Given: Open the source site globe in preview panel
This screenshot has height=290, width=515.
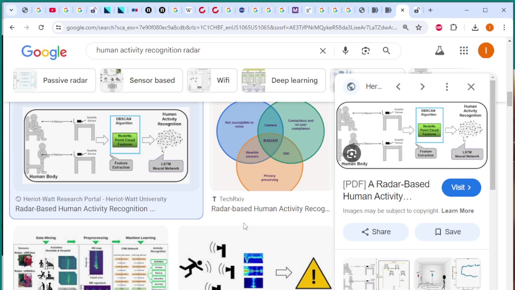Looking at the screenshot, I should [351, 87].
